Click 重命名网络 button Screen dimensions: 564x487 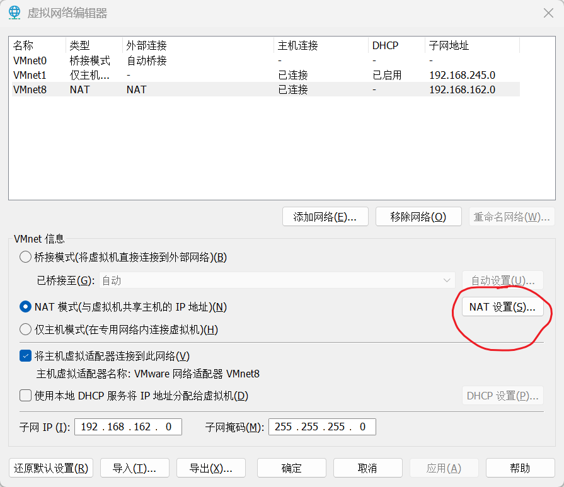coord(512,217)
